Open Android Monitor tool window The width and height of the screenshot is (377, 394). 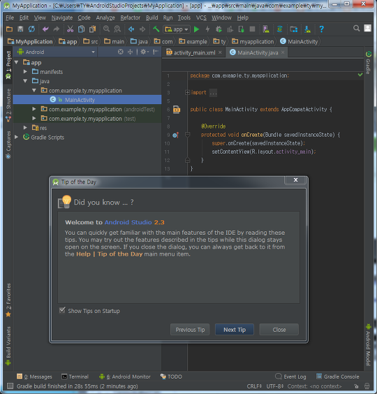click(x=125, y=377)
